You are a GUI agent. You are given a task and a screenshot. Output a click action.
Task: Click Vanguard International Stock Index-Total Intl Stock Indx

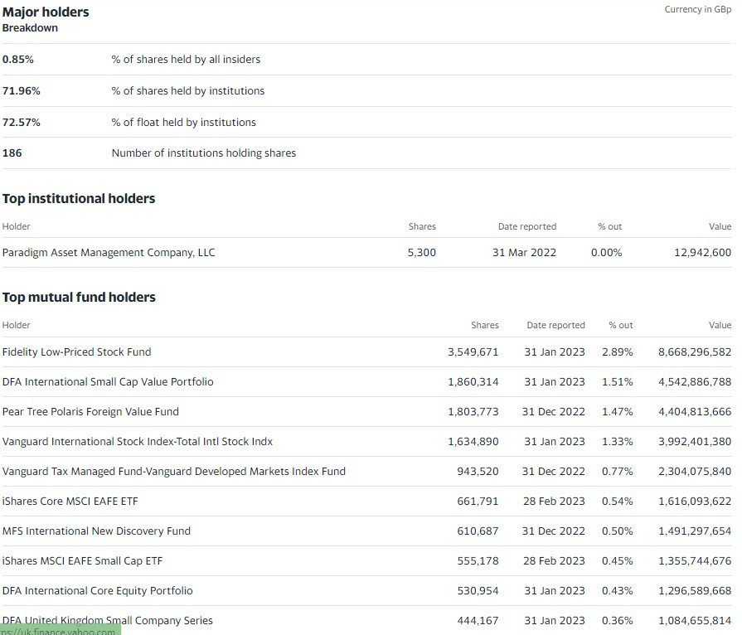pyautogui.click(x=138, y=442)
